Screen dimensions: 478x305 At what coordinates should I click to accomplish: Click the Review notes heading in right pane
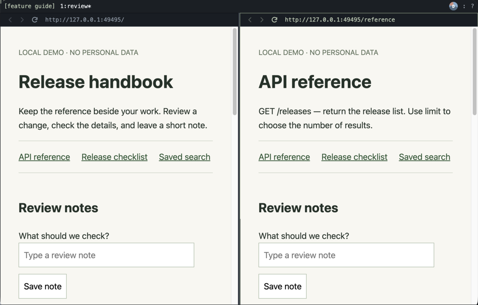298,208
